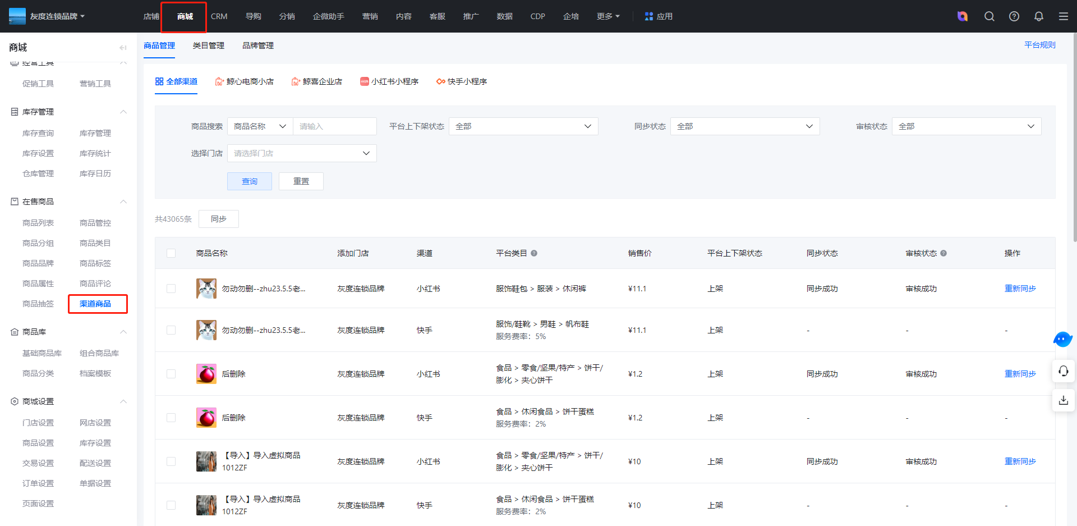Open the 平台上下架状态 dropdown
The image size is (1077, 526).
click(523, 126)
